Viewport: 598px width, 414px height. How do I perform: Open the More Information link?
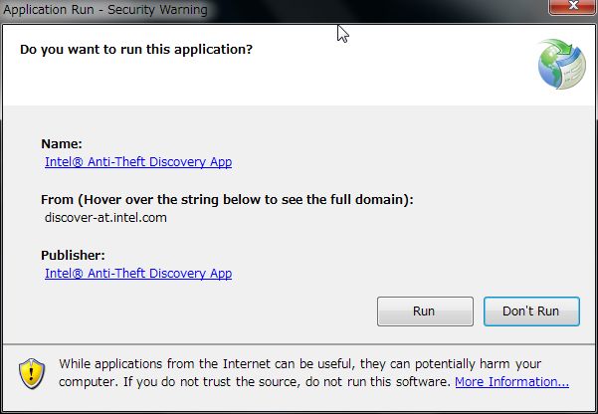tap(511, 382)
